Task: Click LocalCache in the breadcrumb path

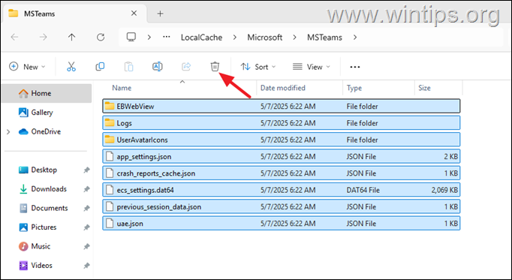Action: point(201,38)
